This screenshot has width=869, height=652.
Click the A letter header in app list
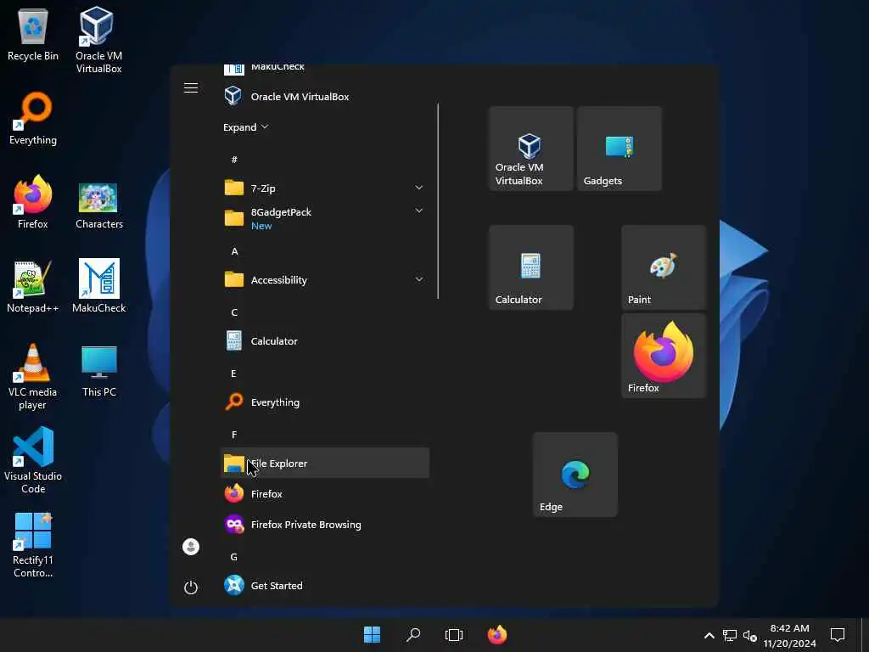(234, 251)
